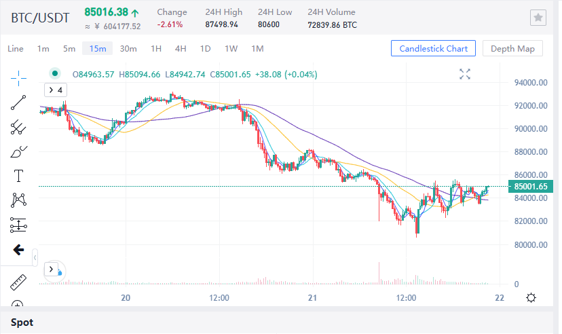The width and height of the screenshot is (562, 334).
Task: Select the brush drawing tool
Action: (x=18, y=151)
